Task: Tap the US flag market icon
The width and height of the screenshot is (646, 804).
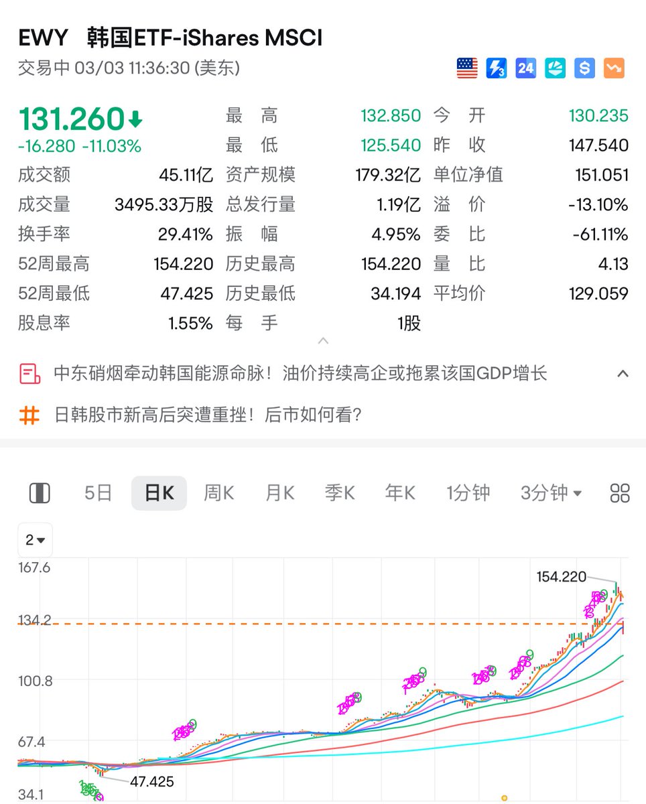Action: tap(467, 68)
